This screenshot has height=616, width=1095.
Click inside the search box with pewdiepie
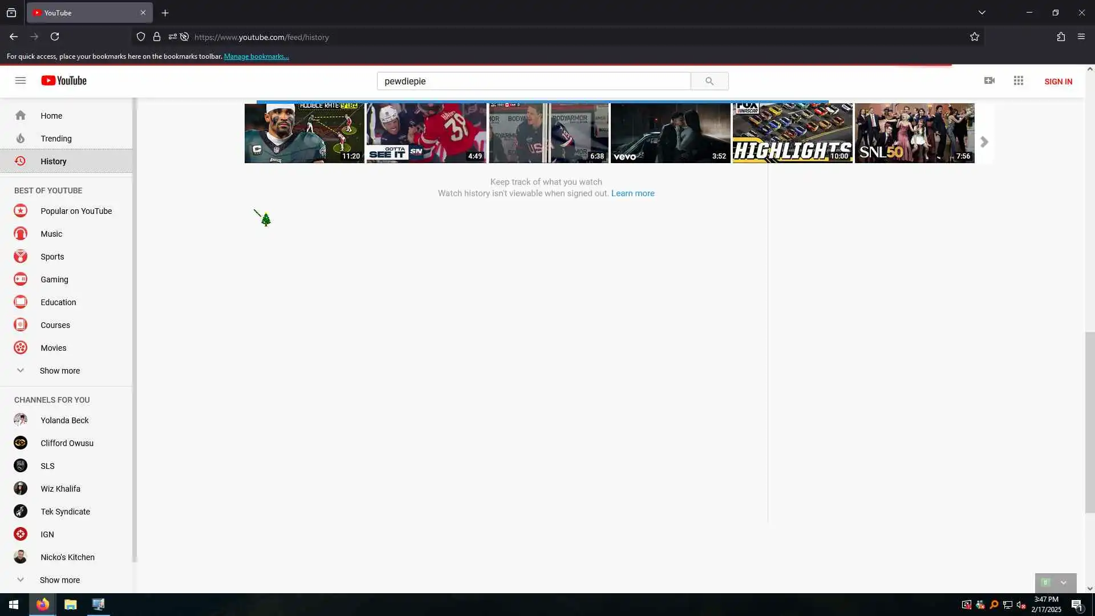[533, 81]
